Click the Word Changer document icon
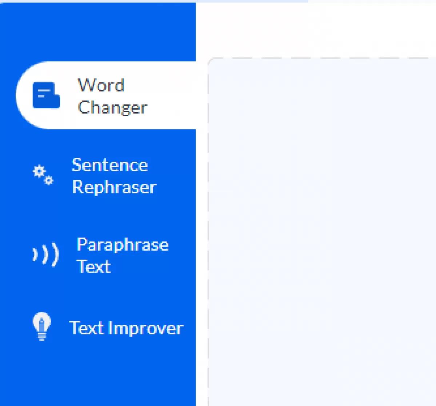Viewport: 436px width, 406px height. [46, 95]
